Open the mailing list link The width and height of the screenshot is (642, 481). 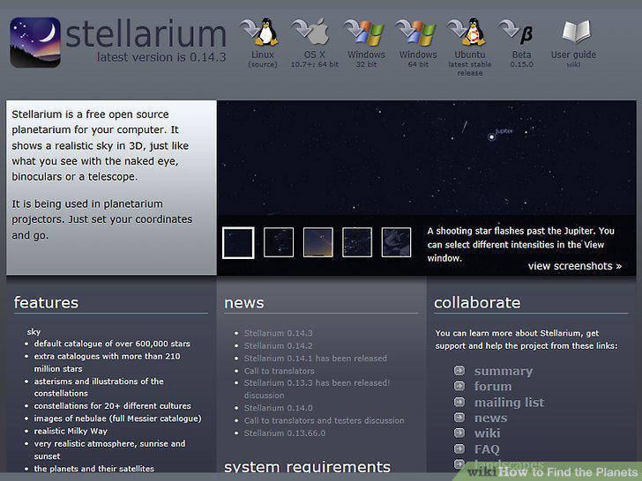click(x=510, y=403)
